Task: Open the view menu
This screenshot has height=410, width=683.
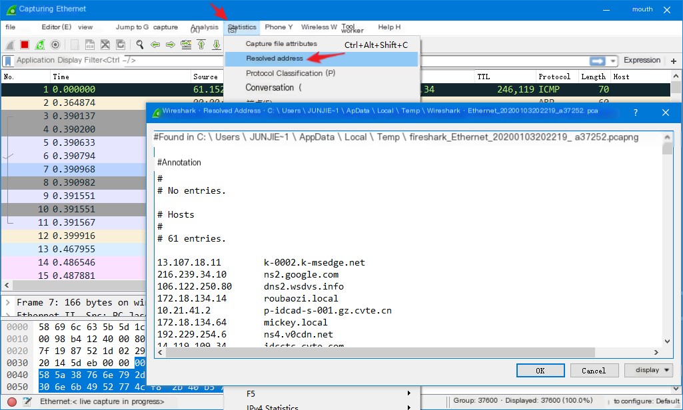Action: [85, 27]
